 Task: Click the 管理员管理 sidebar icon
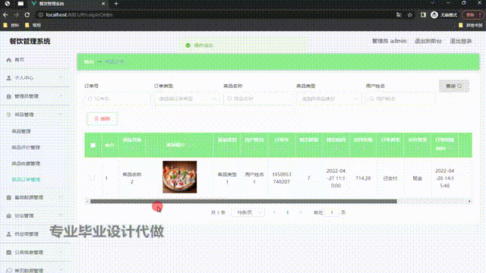[8, 96]
